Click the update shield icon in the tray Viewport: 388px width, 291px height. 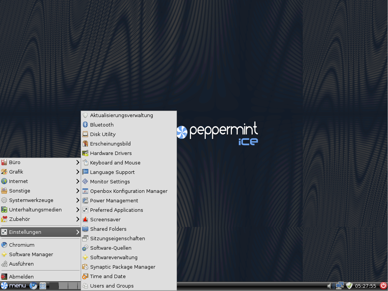point(349,286)
